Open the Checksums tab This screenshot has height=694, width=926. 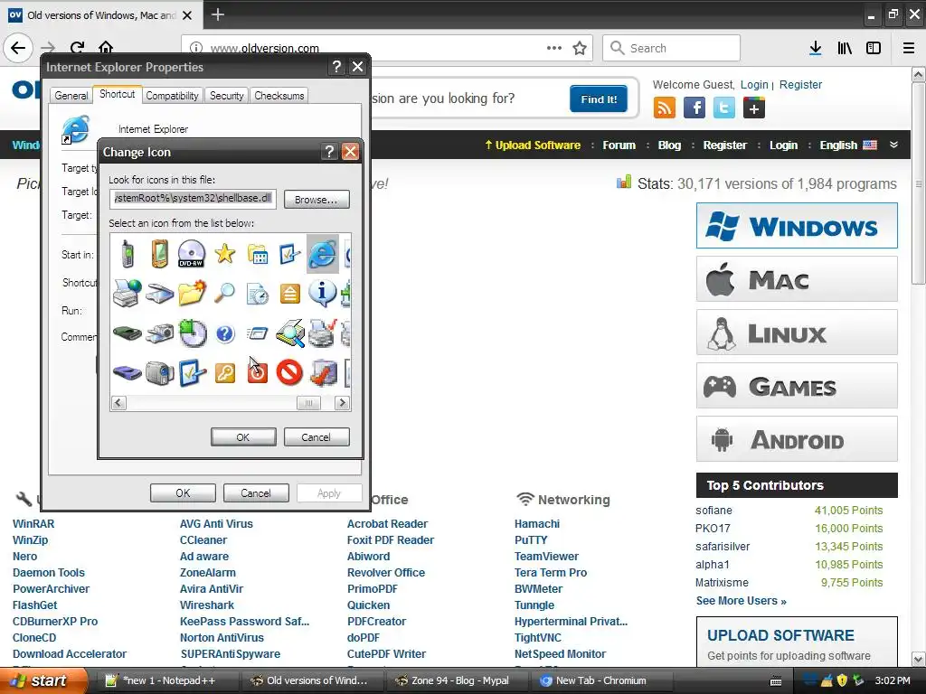tap(279, 96)
